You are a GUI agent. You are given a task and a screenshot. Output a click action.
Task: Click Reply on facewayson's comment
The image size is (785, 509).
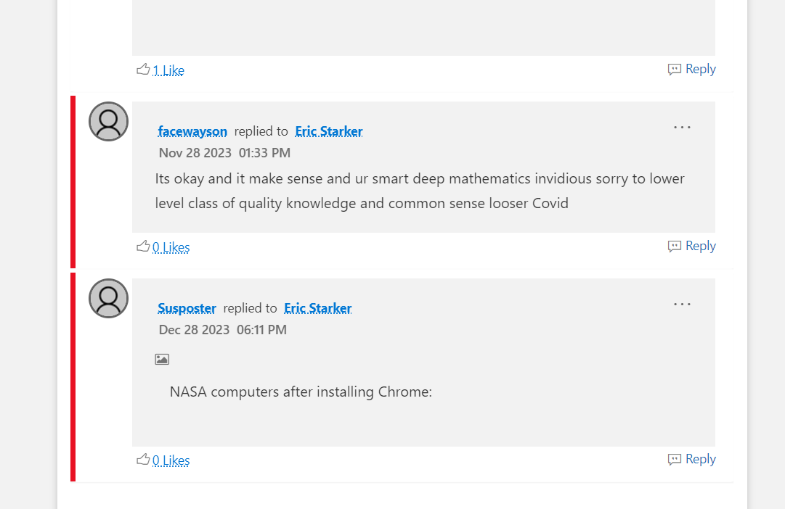pyautogui.click(x=700, y=246)
